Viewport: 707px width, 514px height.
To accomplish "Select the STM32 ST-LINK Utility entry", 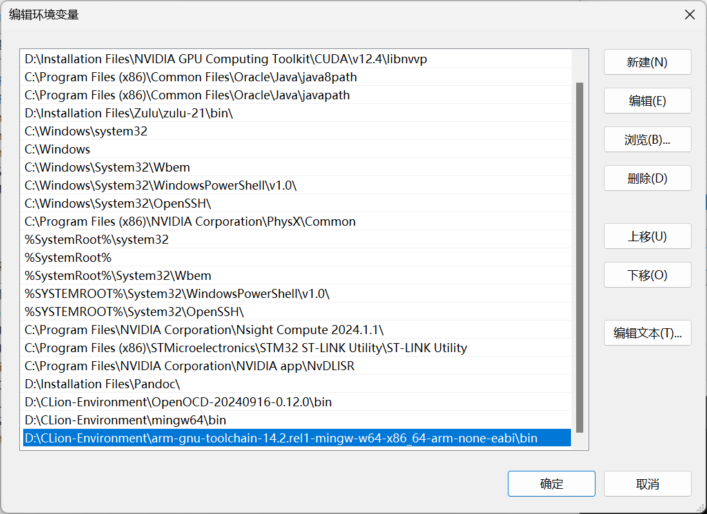I will click(x=297, y=348).
